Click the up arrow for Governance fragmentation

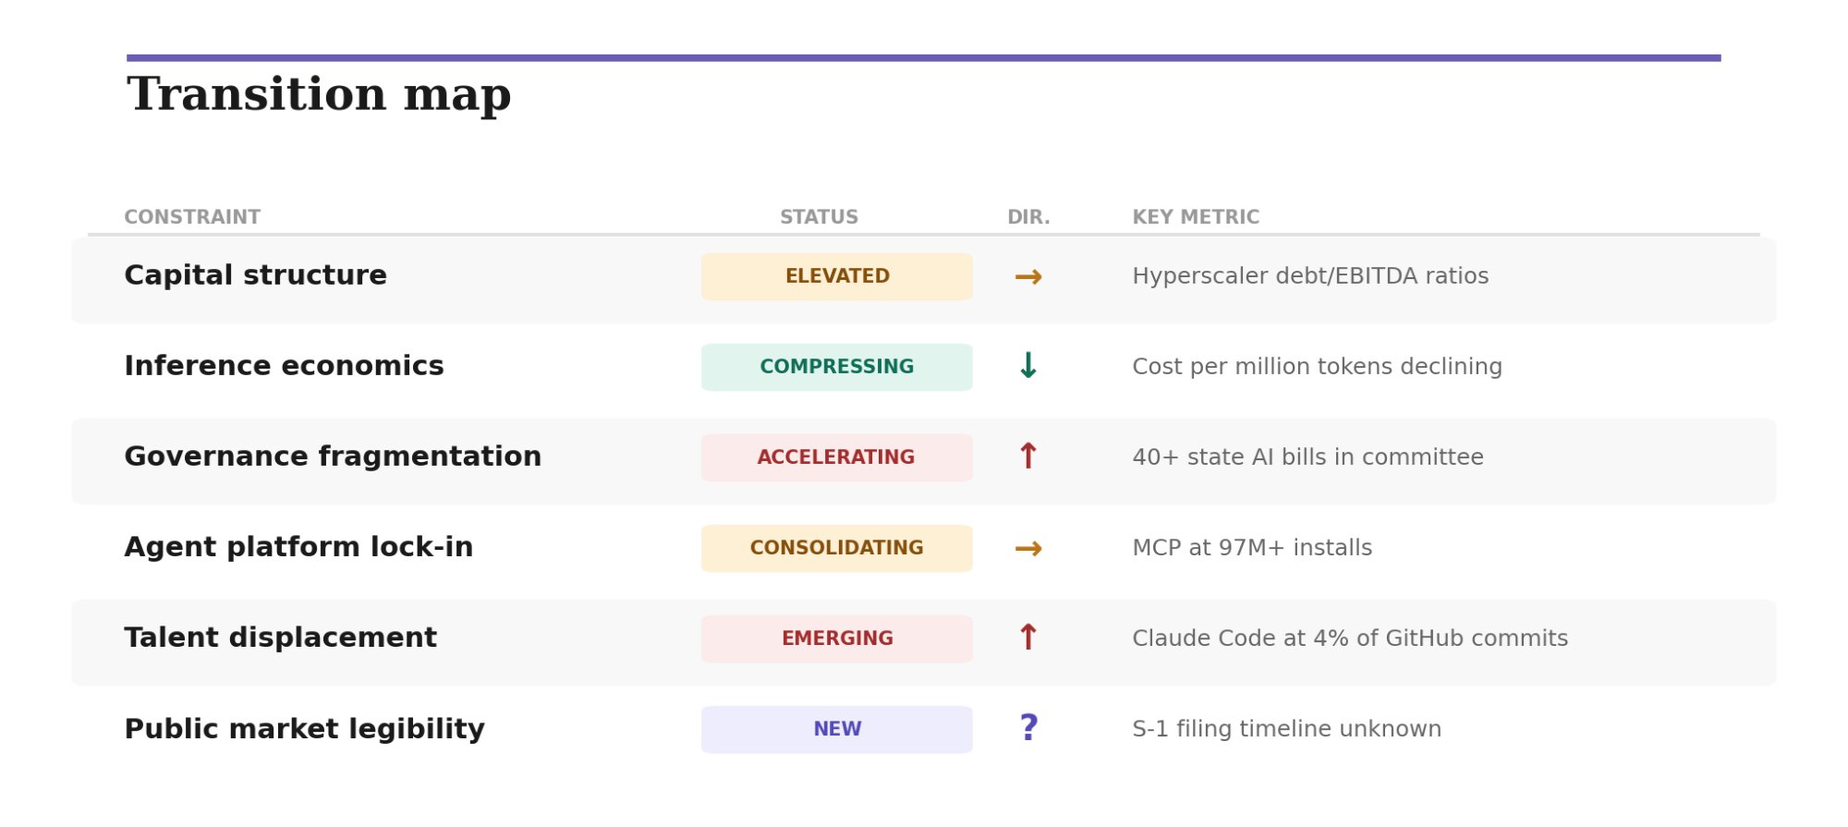1028,456
